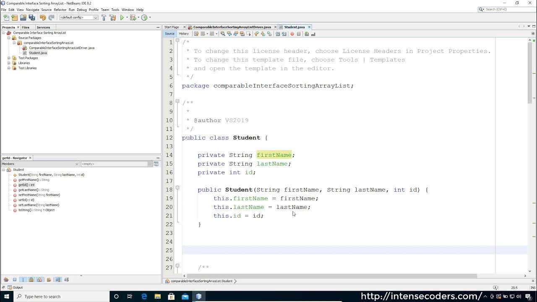Open the Start Page tab
The image size is (537, 302).
pos(172,27)
